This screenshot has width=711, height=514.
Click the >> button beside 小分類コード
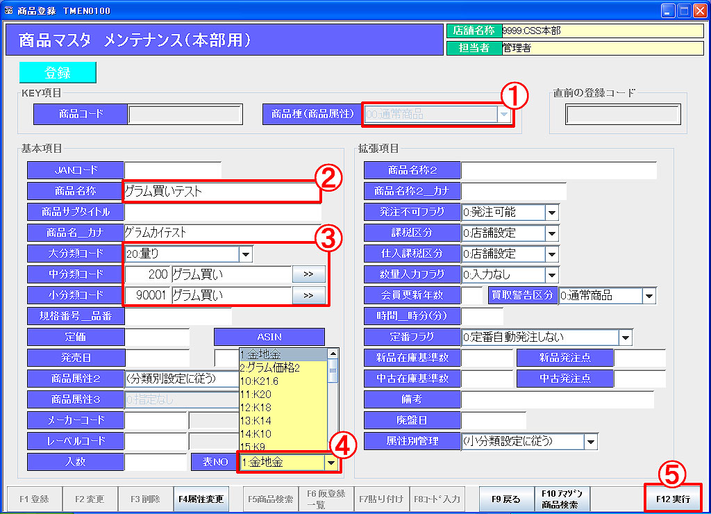tap(308, 296)
